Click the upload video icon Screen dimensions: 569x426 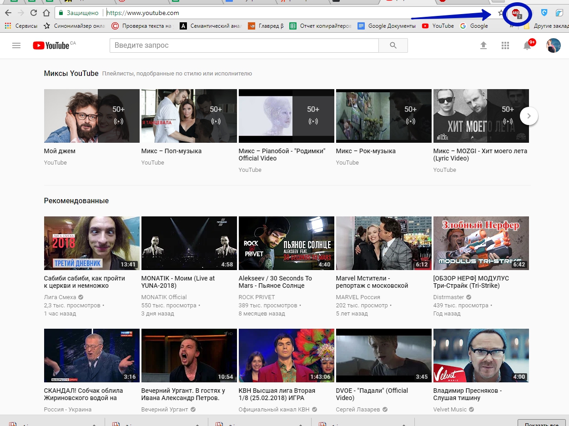483,45
